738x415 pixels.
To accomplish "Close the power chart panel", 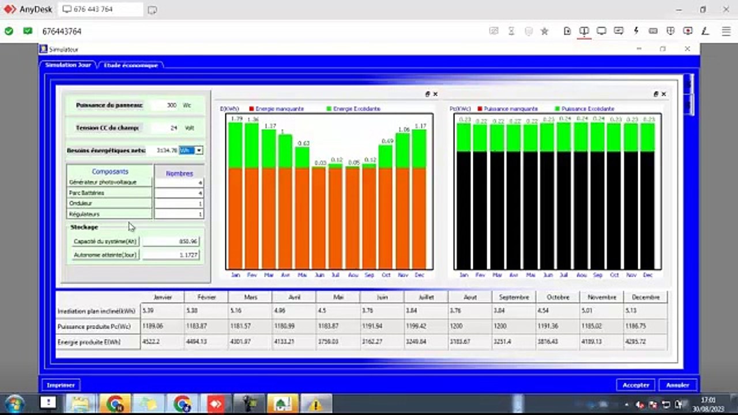I will [664, 94].
